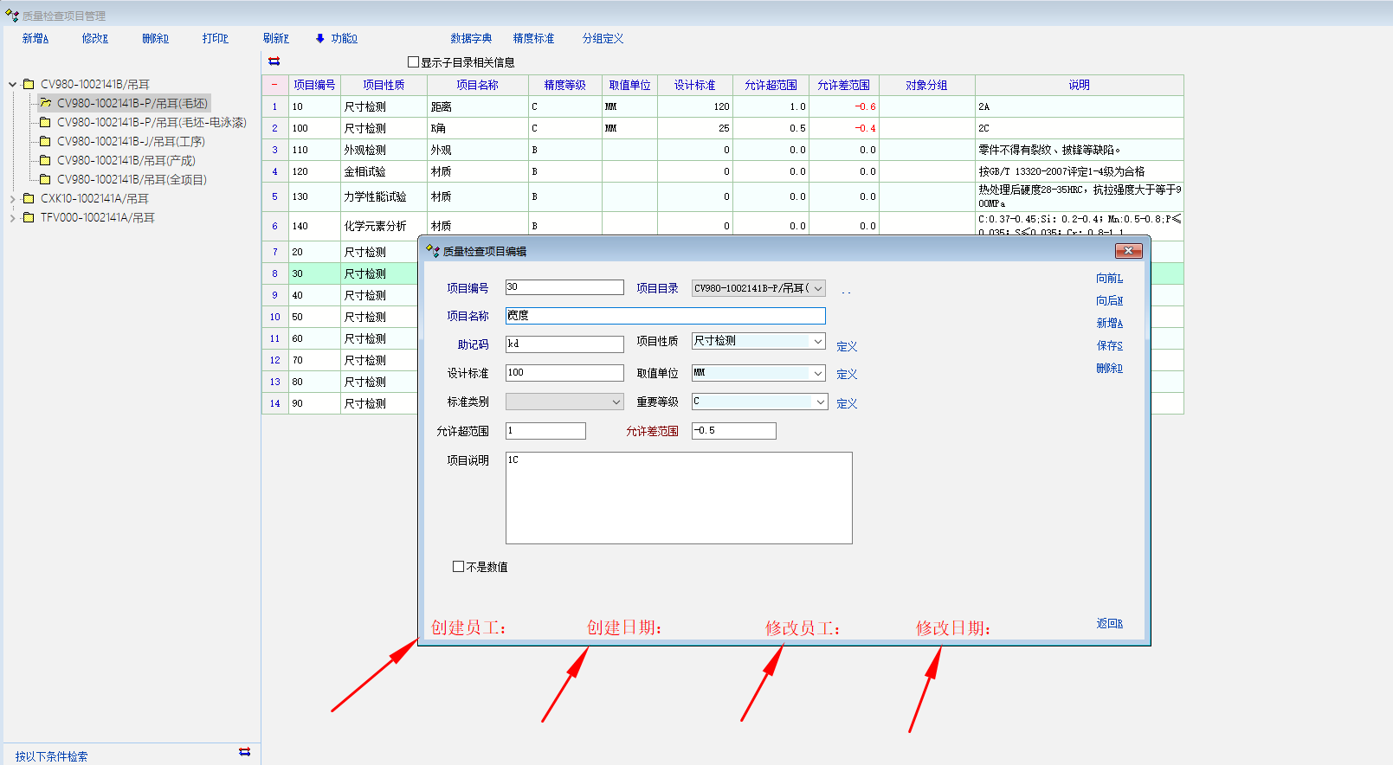Click the open folder icon for 吊耳(毛坯)
Image resolution: width=1393 pixels, height=765 pixels.
(x=46, y=103)
